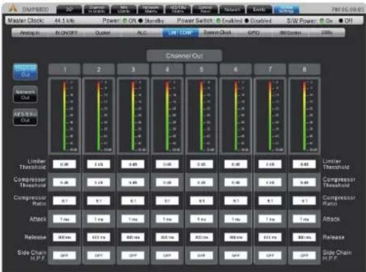Viewport: 366px width, 272px height.
Task: Click channel 4 level meter
Action: click(167, 116)
